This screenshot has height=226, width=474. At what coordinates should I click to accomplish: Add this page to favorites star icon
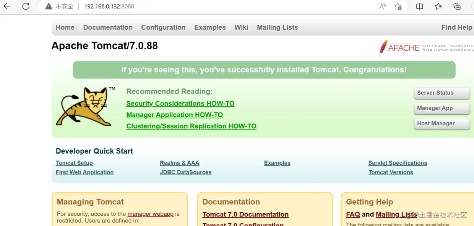click(x=398, y=6)
